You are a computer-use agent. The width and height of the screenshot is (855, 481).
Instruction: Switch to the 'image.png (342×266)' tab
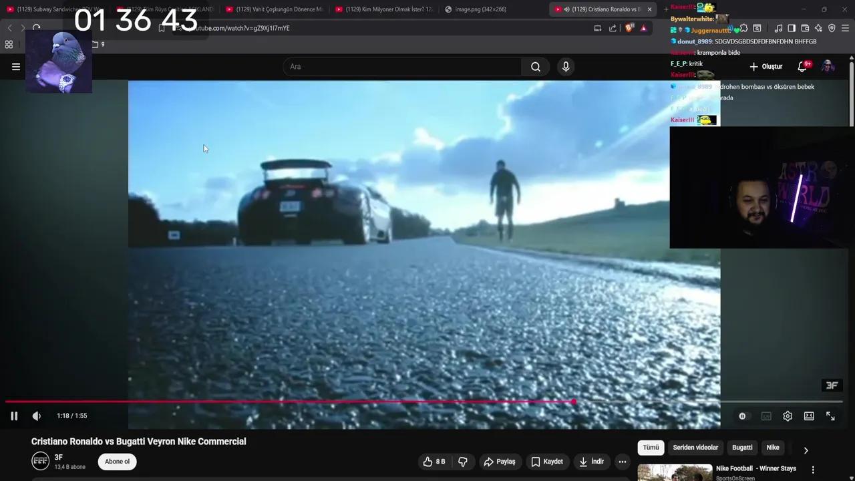tap(493, 9)
